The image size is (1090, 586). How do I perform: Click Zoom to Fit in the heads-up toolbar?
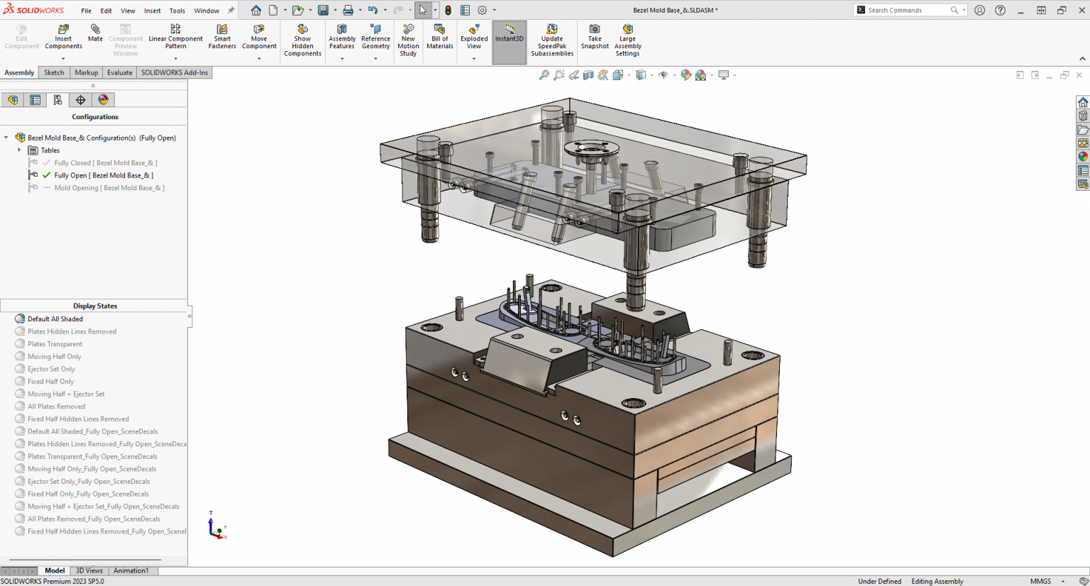pyautogui.click(x=544, y=74)
